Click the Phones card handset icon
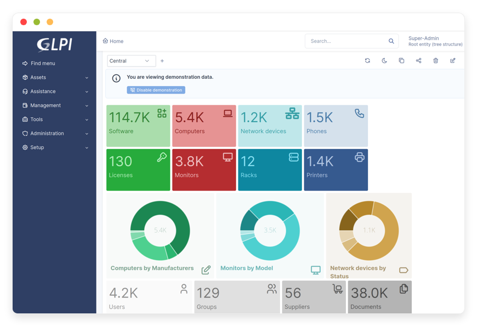Viewport: 477px width, 326px height. coord(359,113)
